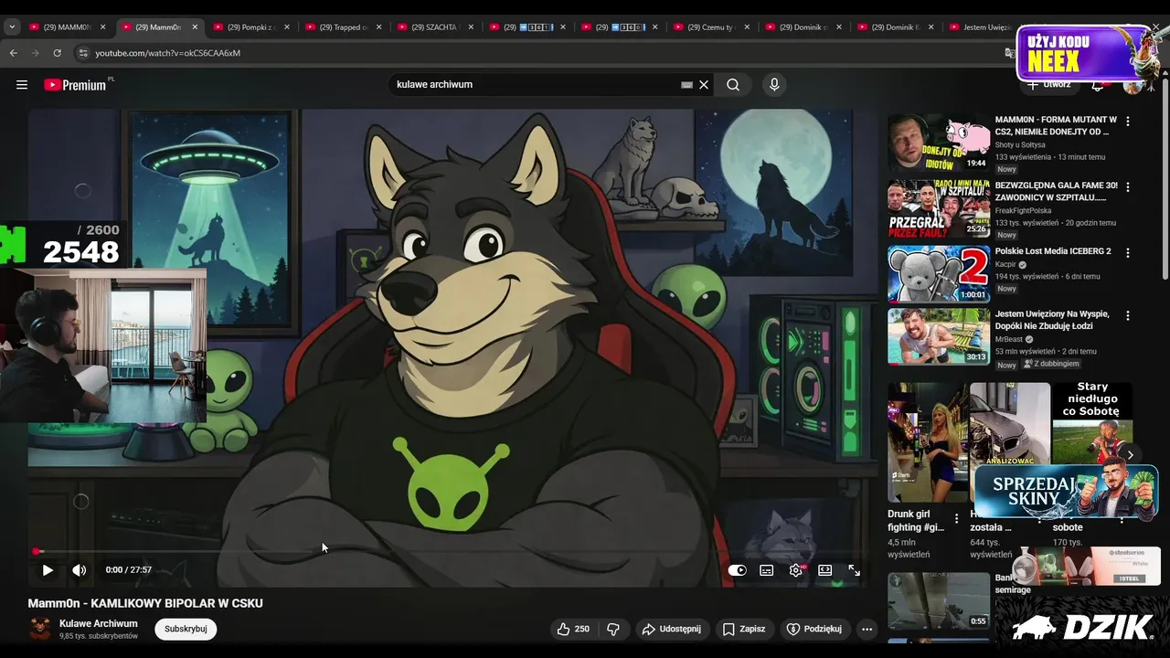Open options for MAMM0N FORMA MUTANT video
1170x658 pixels.
tap(1128, 121)
